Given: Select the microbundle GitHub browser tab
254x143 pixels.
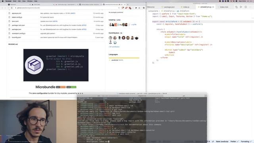Looking at the screenshot, I should click(114, 4).
